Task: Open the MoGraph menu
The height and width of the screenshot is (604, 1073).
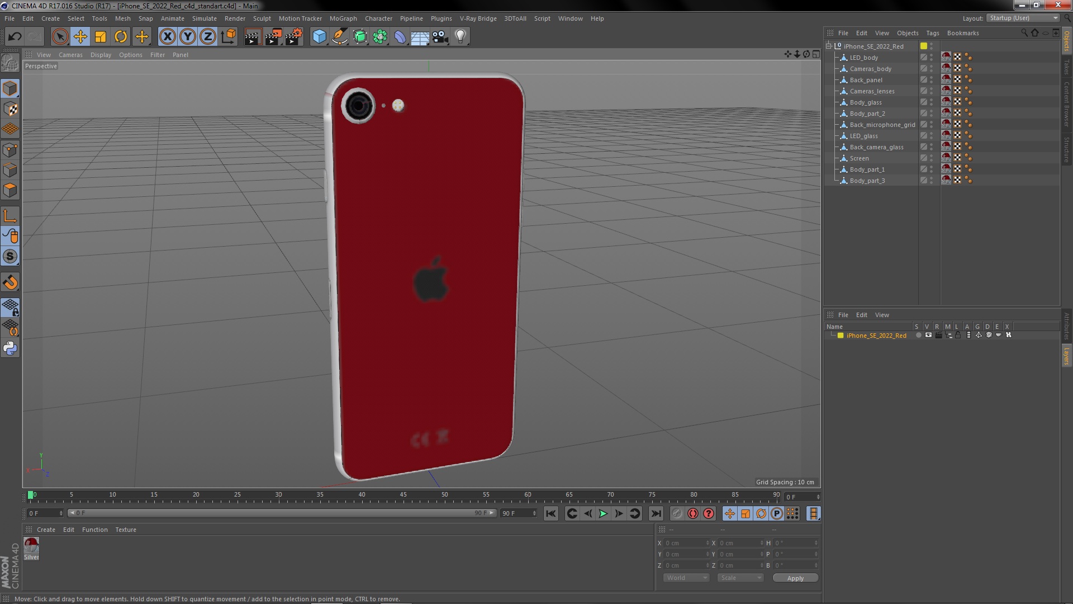Action: [343, 18]
